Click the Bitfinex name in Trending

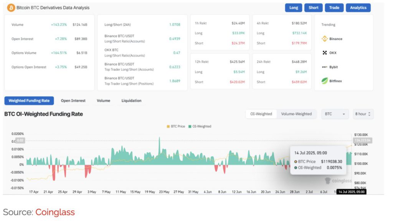tap(335, 81)
